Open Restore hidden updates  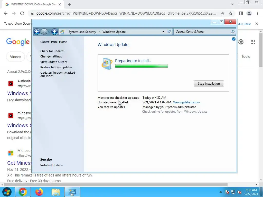click(56, 67)
